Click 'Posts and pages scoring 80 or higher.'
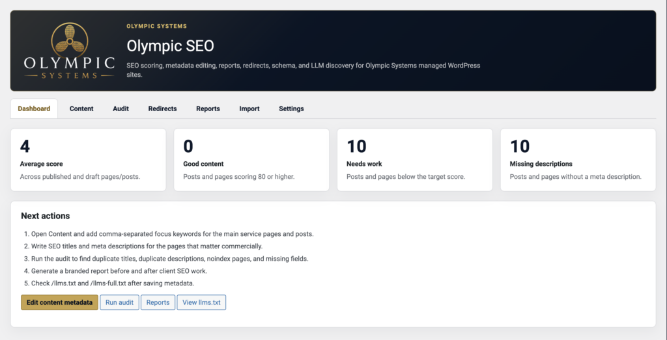Viewport: 667px width, 340px height. 238,177
